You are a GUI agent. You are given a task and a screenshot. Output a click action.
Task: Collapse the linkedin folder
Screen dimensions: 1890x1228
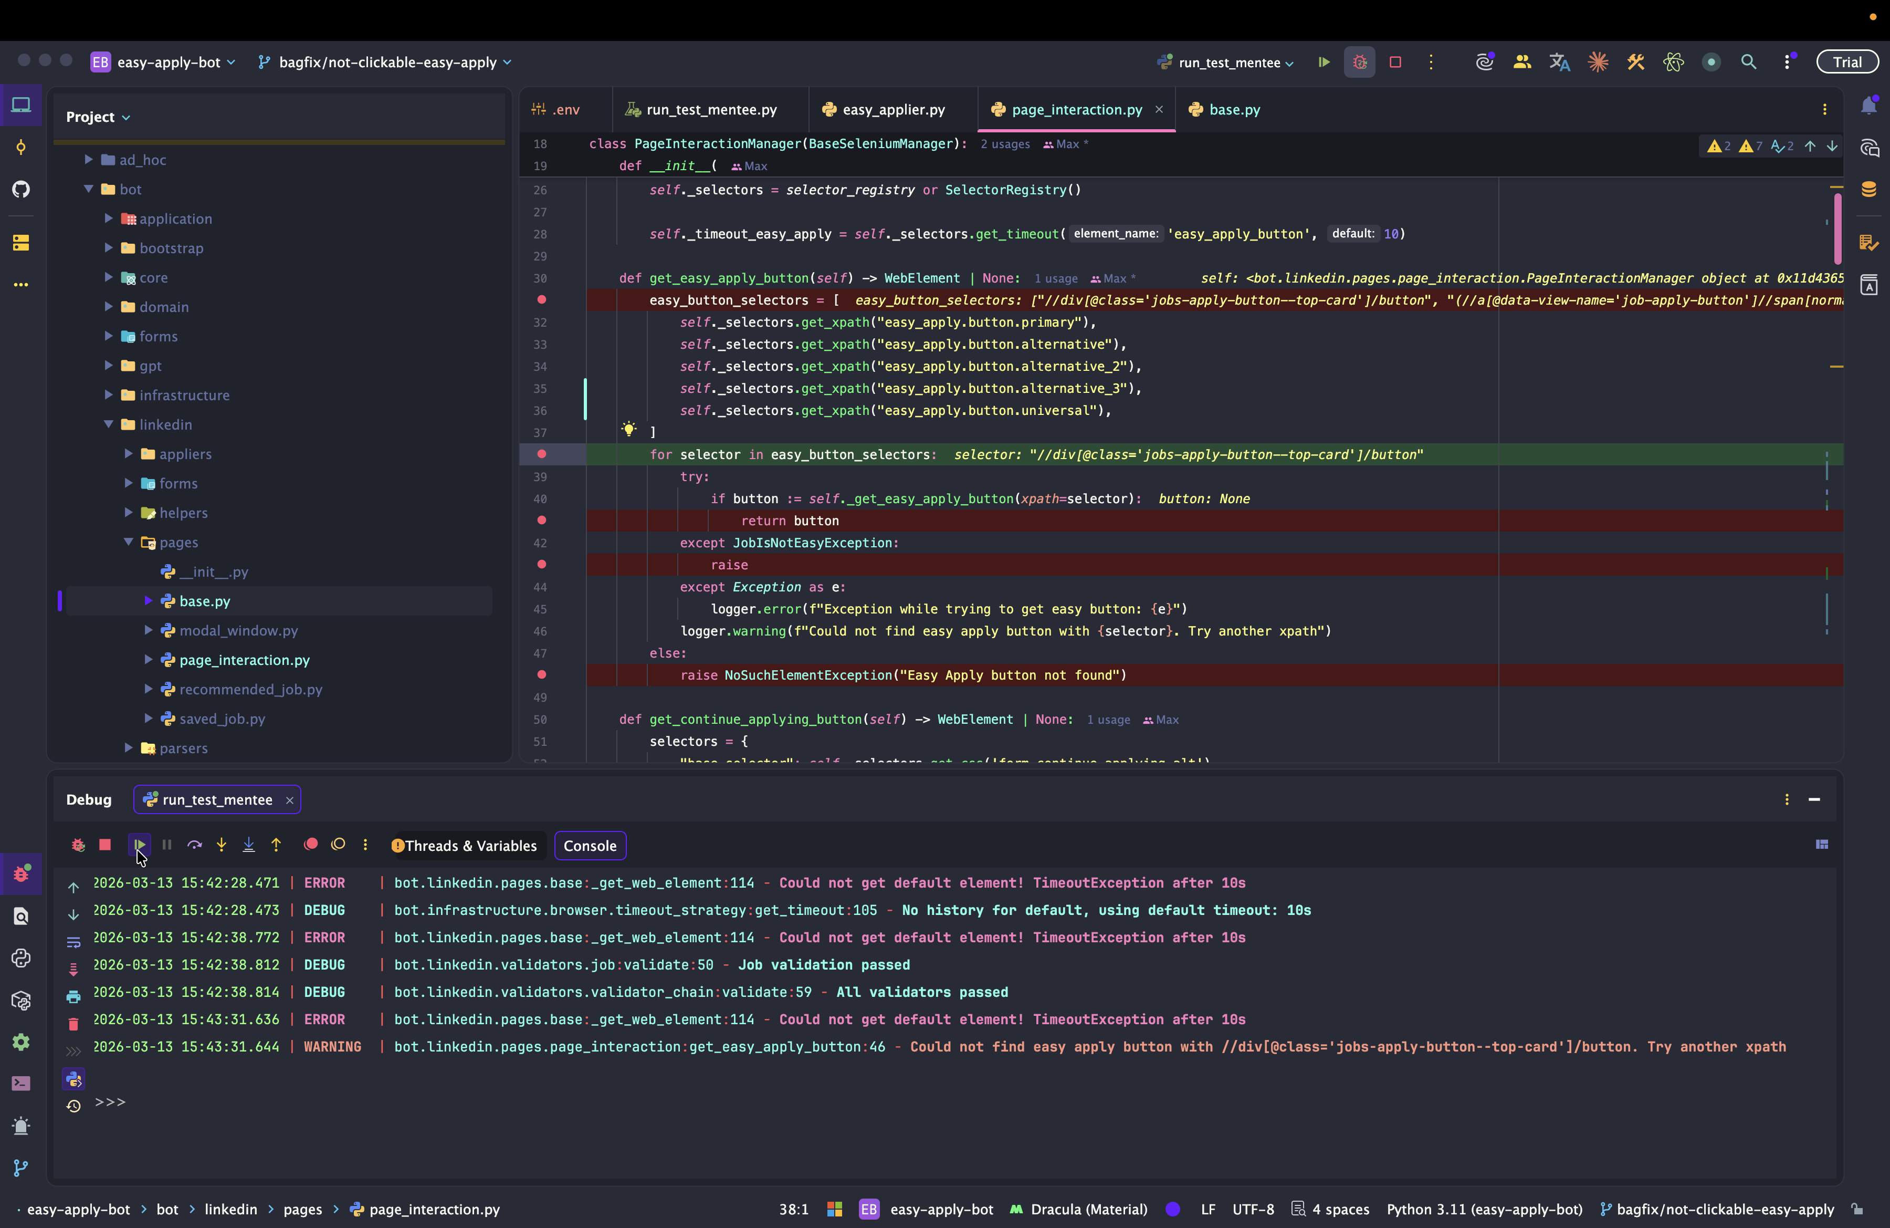(x=109, y=424)
